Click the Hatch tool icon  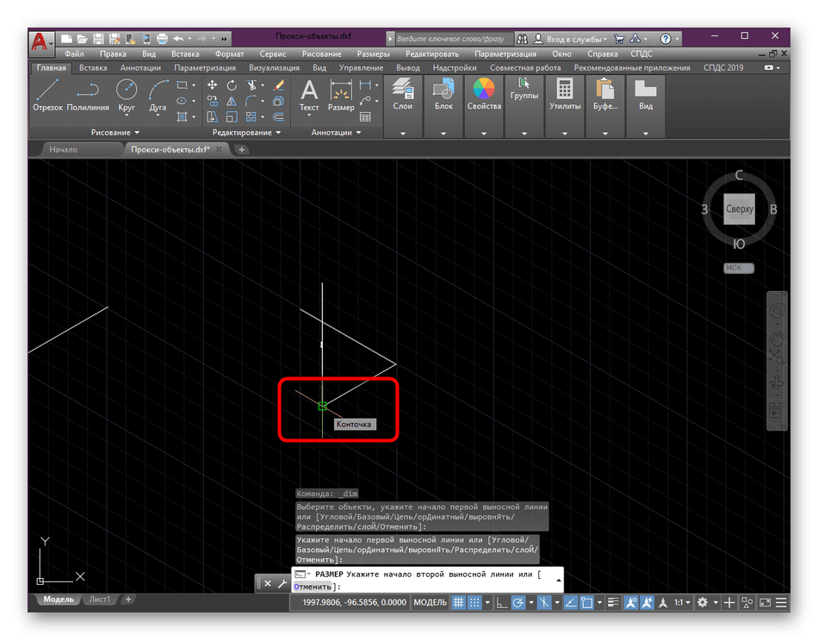point(182,116)
